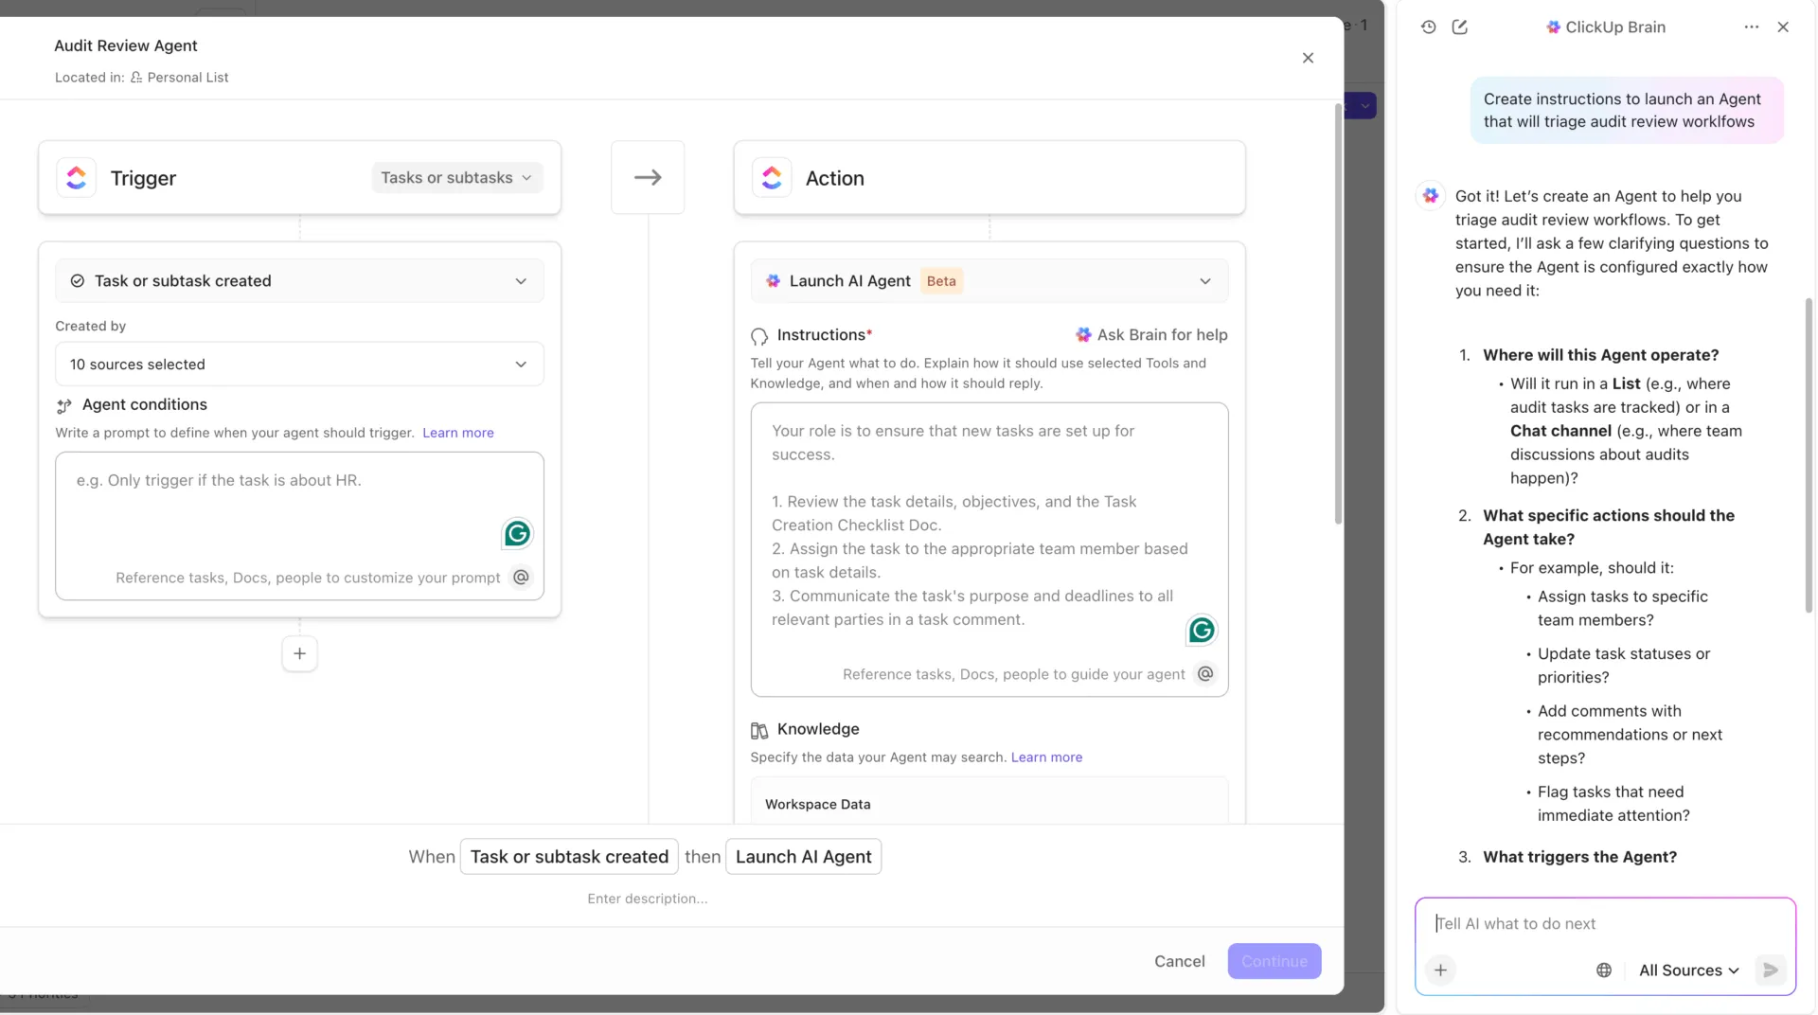Click the Task or subtask created summary chip
The width and height of the screenshot is (1818, 1015).
(569, 857)
